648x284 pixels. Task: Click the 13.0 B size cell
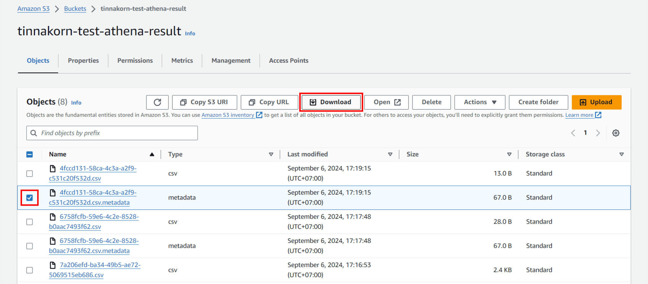tap(503, 173)
